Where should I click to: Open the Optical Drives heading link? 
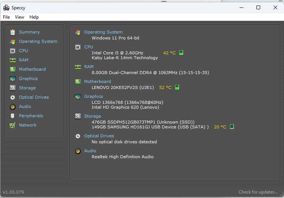pyautogui.click(x=99, y=136)
